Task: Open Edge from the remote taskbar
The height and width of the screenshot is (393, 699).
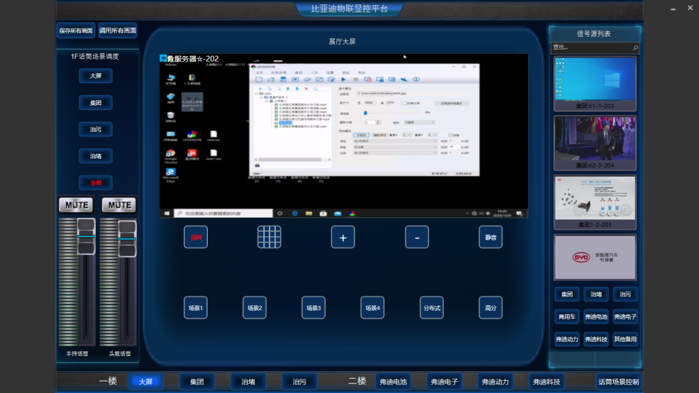Action: pos(294,213)
